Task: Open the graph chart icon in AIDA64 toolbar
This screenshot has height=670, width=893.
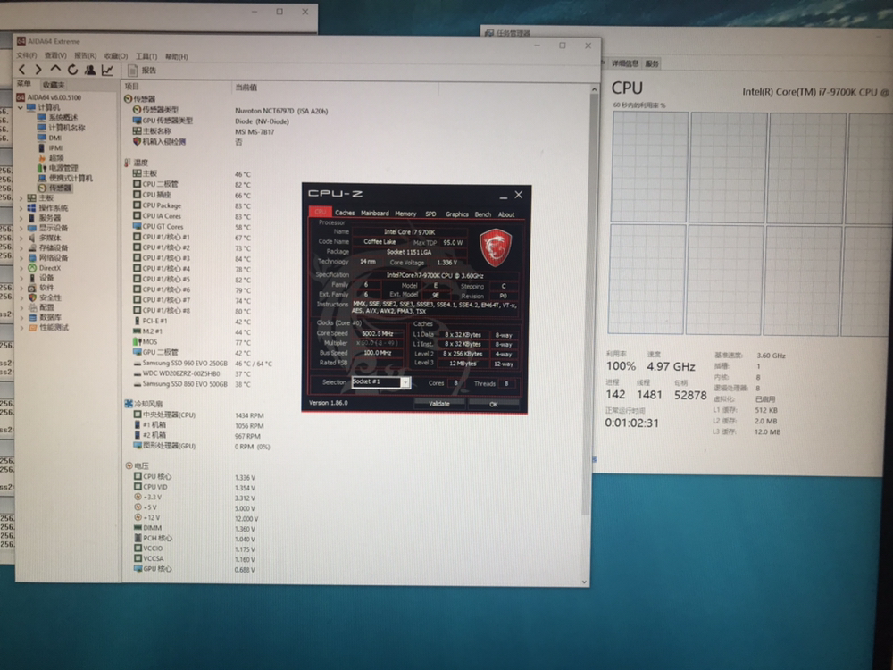Action: (107, 70)
